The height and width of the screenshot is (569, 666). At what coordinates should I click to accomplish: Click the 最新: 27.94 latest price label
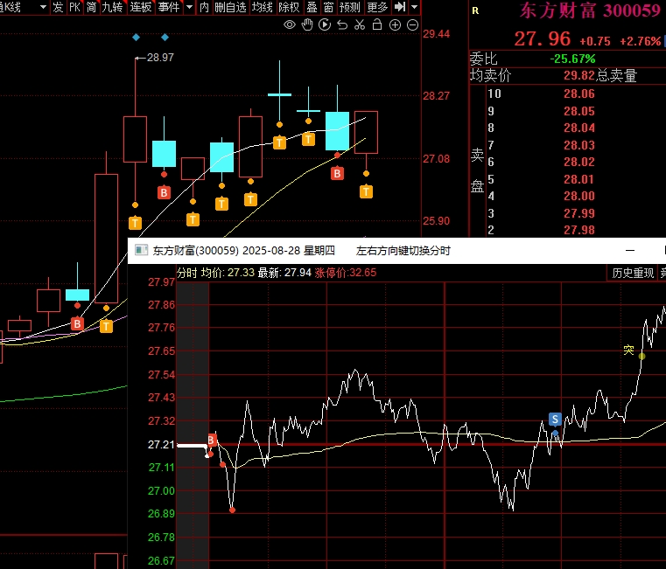[284, 273]
